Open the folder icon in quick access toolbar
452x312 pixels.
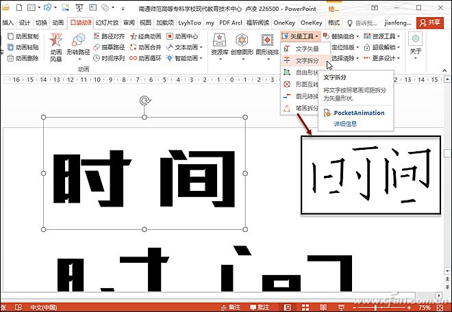point(5,8)
